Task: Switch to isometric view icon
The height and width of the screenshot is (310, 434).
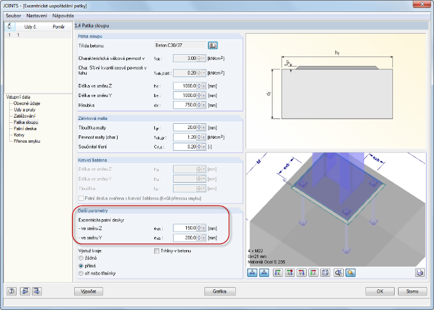Action: 325,273
